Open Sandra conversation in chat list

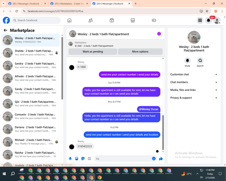30,66
